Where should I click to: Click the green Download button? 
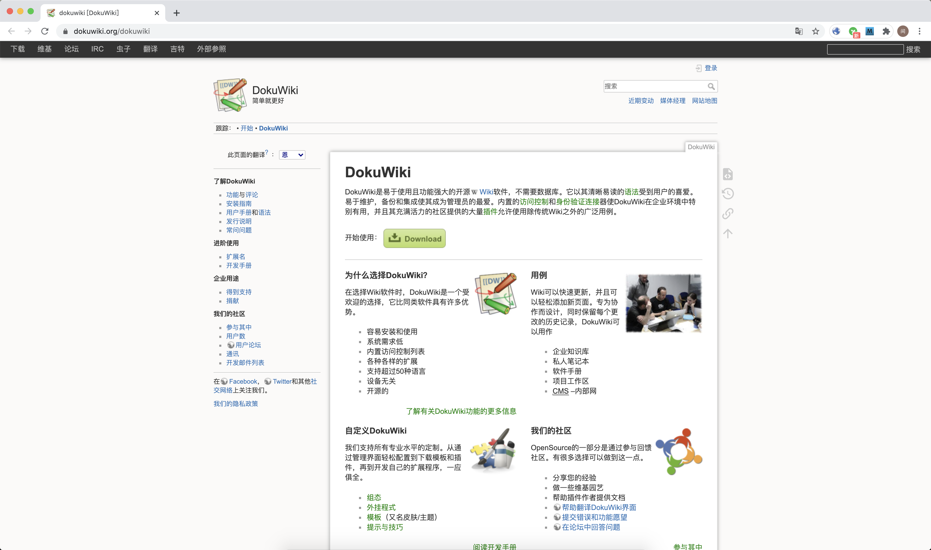click(x=414, y=238)
